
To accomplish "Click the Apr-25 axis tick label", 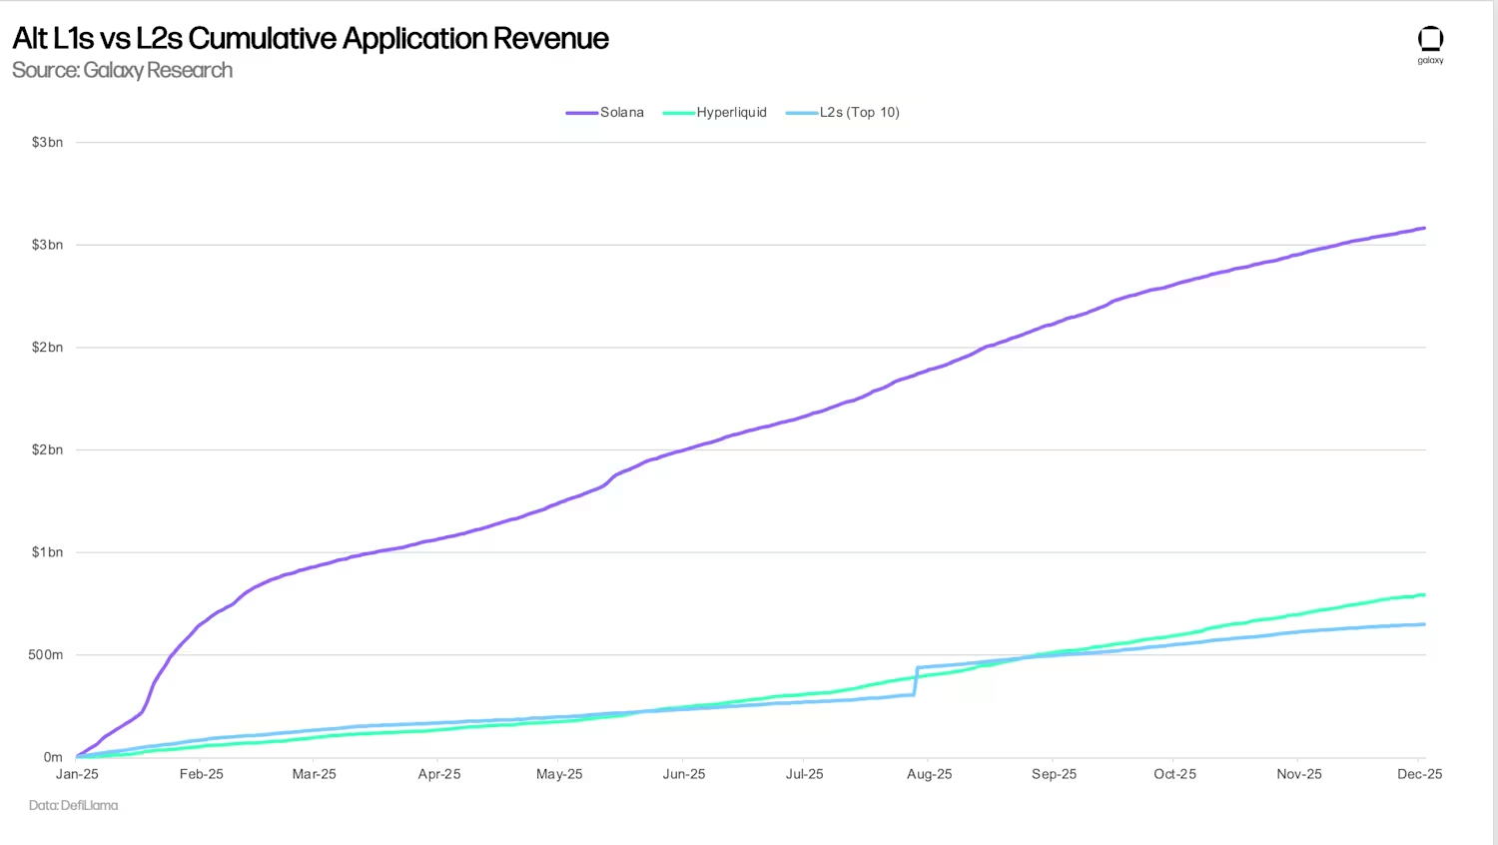I will pyautogui.click(x=439, y=774).
